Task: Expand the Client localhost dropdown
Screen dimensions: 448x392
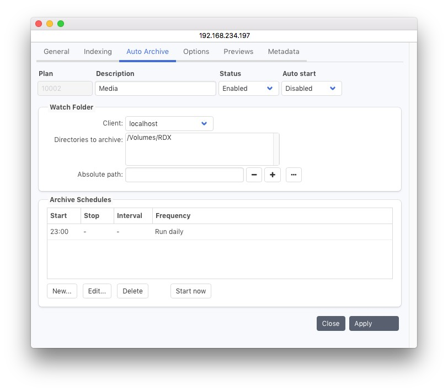Action: 169,124
